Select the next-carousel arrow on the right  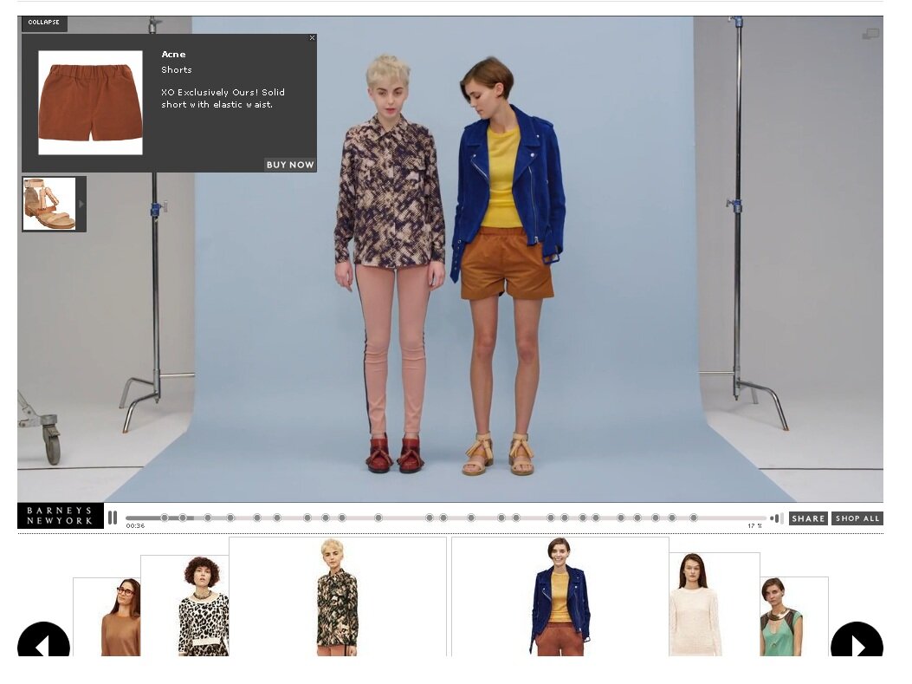point(857,647)
